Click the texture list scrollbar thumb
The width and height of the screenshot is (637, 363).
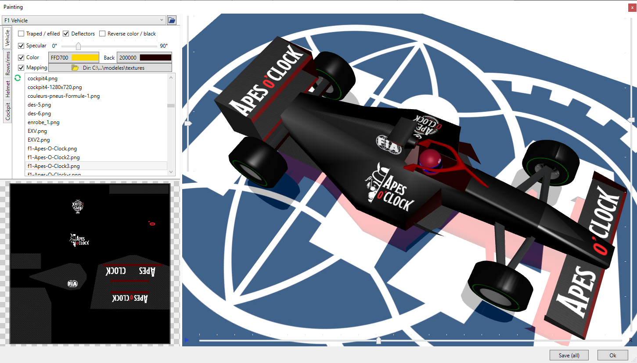171,106
